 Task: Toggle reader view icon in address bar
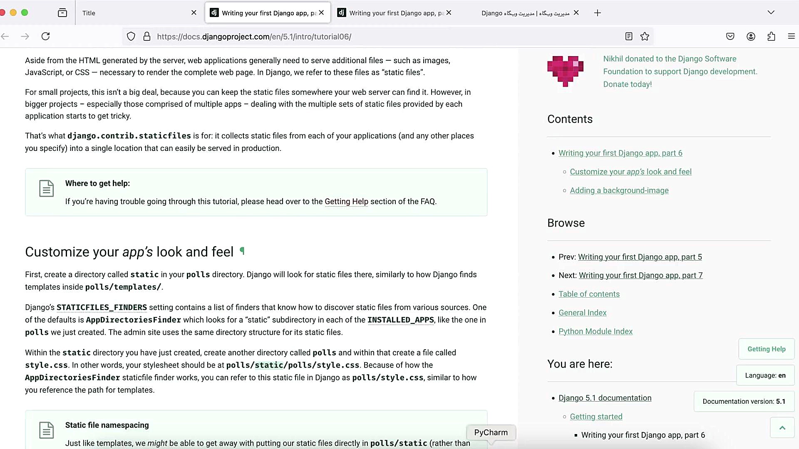pos(629,37)
